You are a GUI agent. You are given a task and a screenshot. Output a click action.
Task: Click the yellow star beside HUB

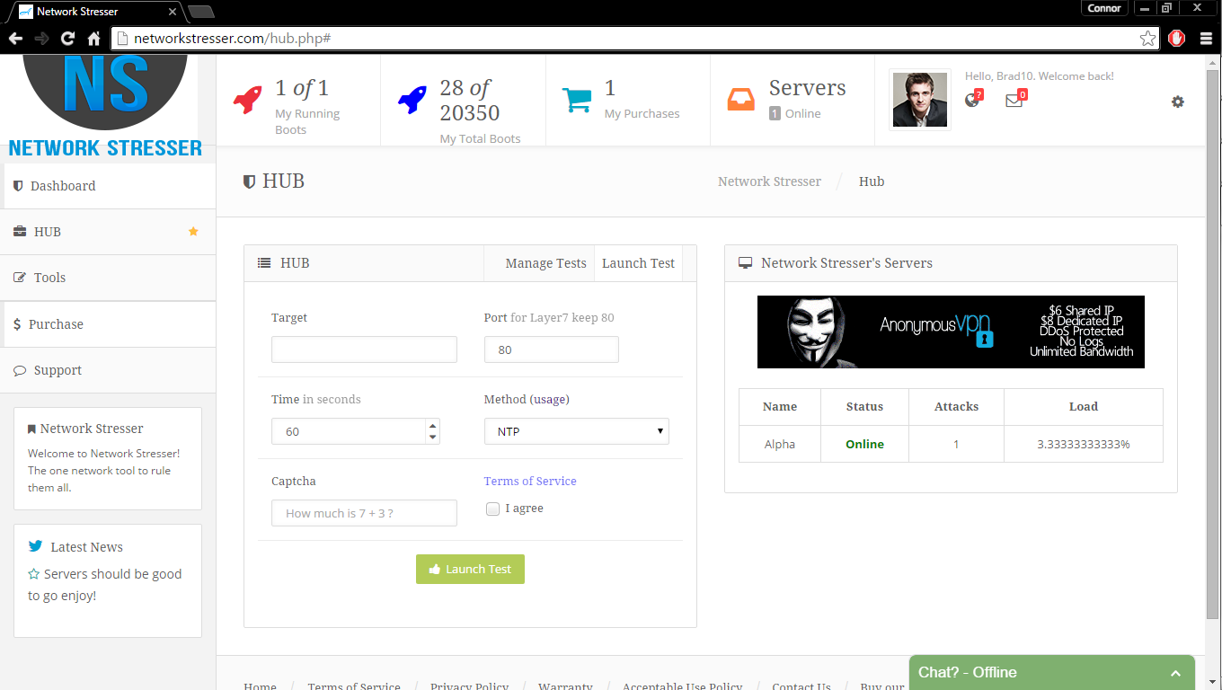(x=193, y=232)
